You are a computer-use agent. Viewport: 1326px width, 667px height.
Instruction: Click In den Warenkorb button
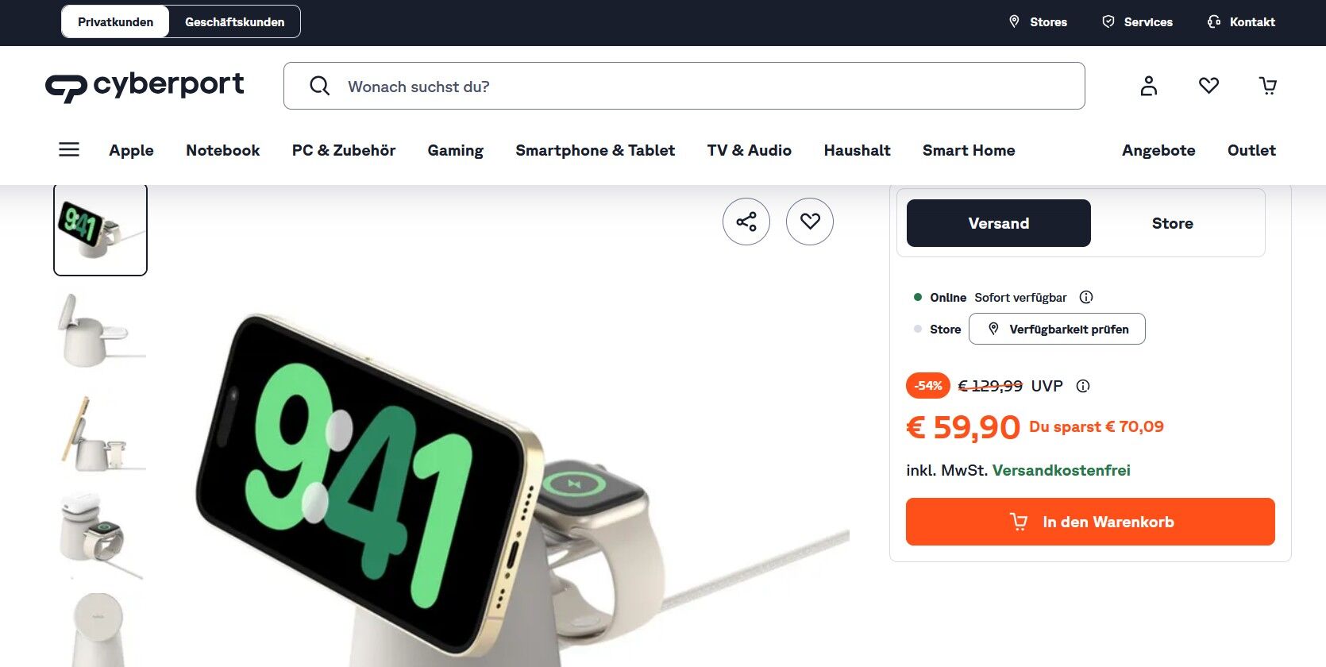coord(1090,522)
